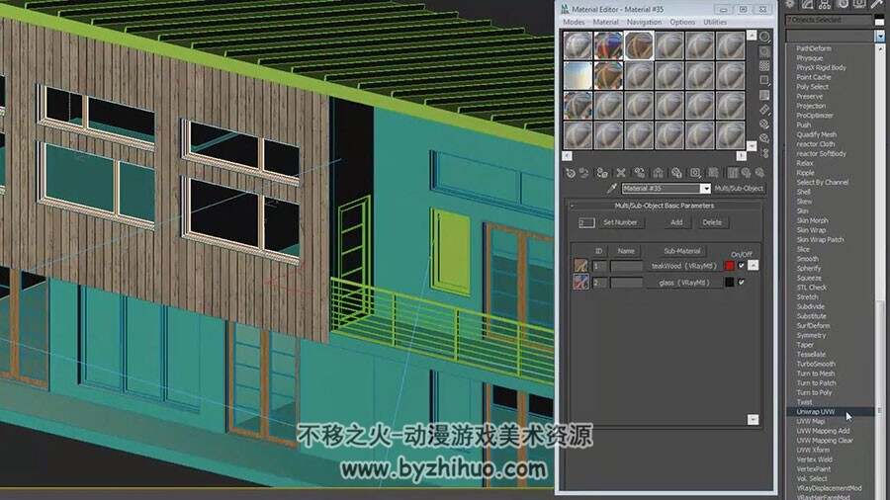Click the Make Material Copy icon
This screenshot has height=500, width=890.
640,173
